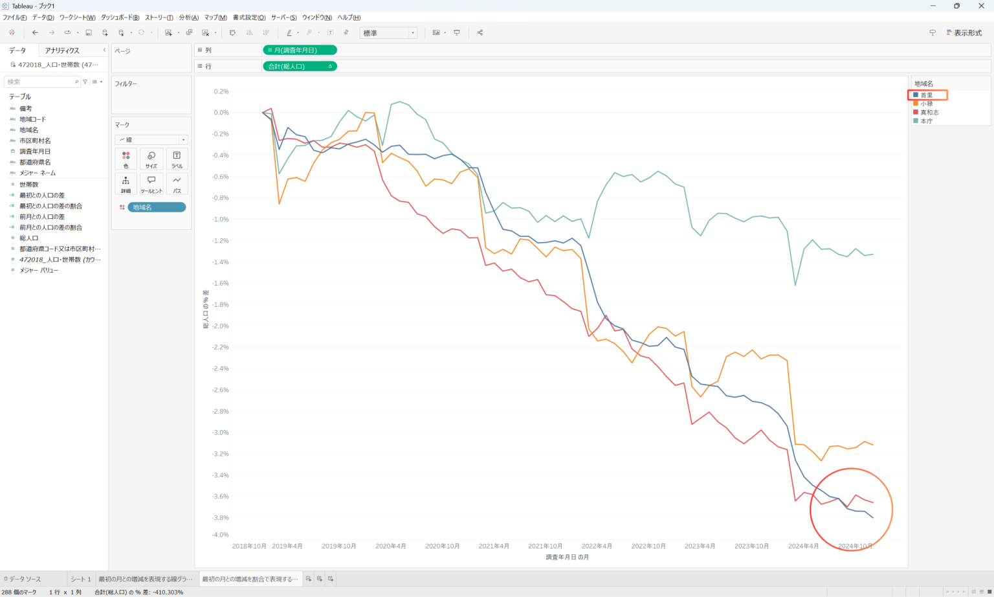Toggle the Show Me (表示形式) panel
The image size is (994, 597).
(x=964, y=32)
